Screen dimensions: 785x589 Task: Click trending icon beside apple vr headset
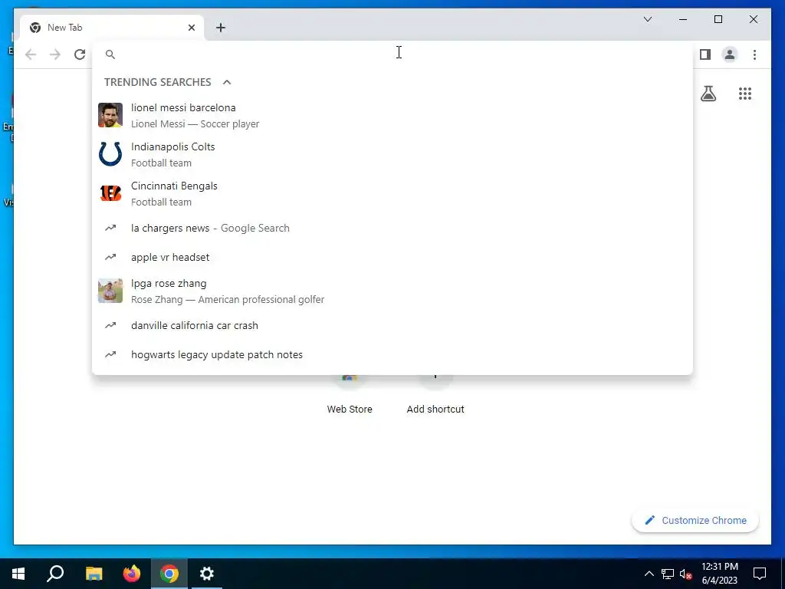110,257
